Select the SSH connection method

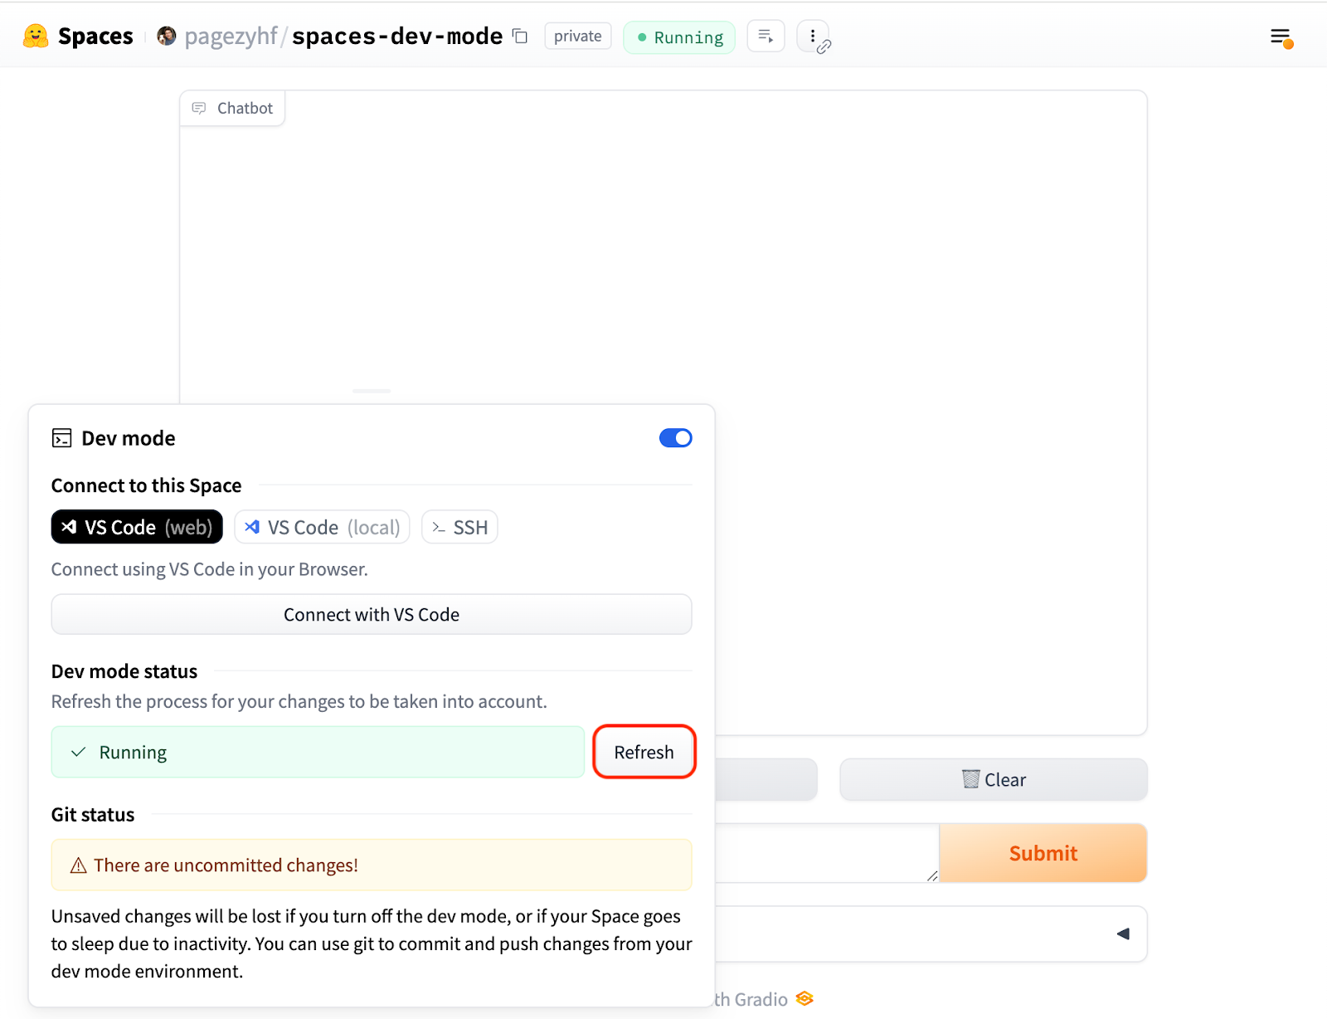pos(459,526)
